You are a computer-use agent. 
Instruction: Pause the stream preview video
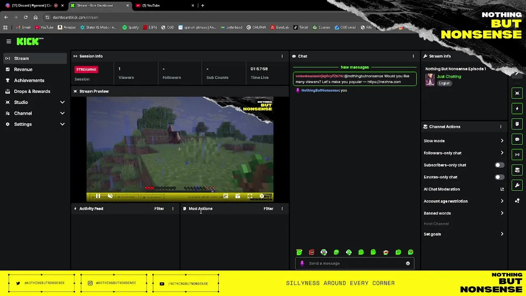tap(98, 197)
